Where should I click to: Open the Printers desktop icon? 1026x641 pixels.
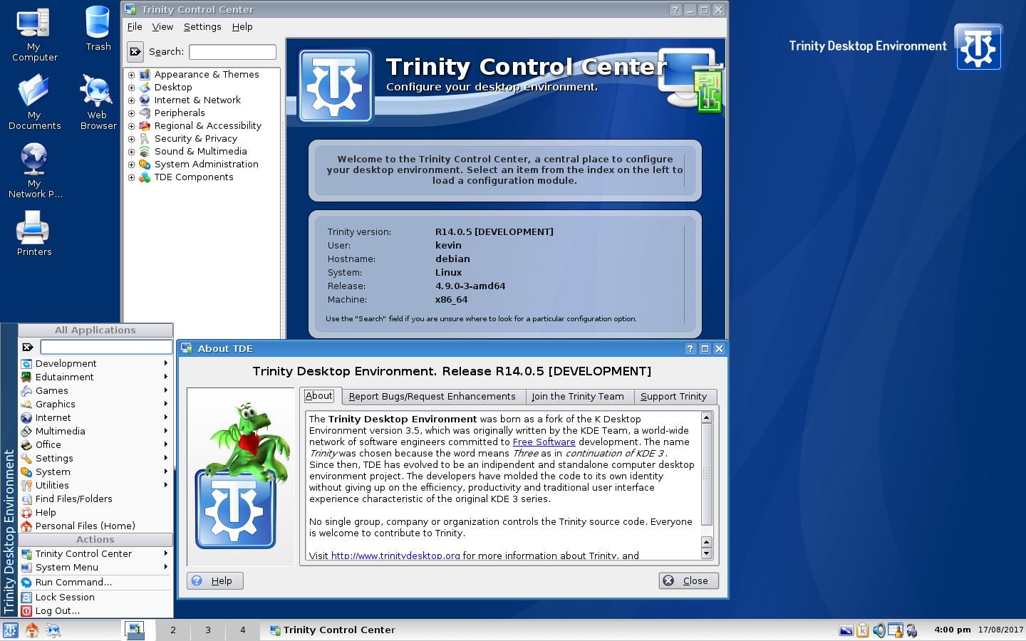pyautogui.click(x=34, y=234)
